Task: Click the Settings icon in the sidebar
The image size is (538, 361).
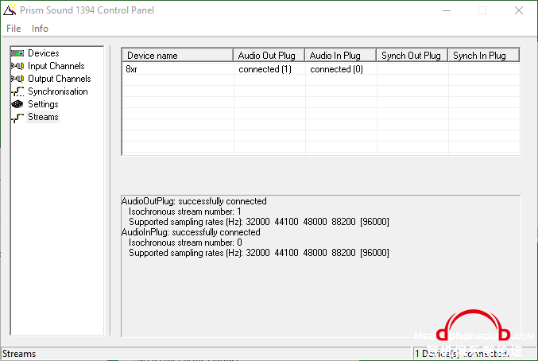Action: pos(17,104)
